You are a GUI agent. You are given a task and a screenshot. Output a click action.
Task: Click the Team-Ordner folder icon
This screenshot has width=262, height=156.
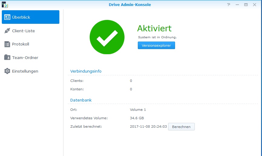[x=7, y=58]
